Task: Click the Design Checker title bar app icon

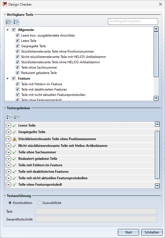Action: (5, 4)
